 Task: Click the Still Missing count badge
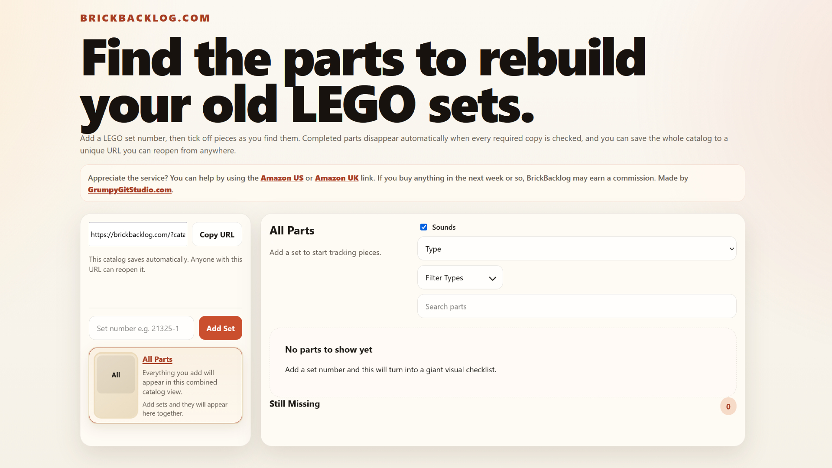[728, 406]
